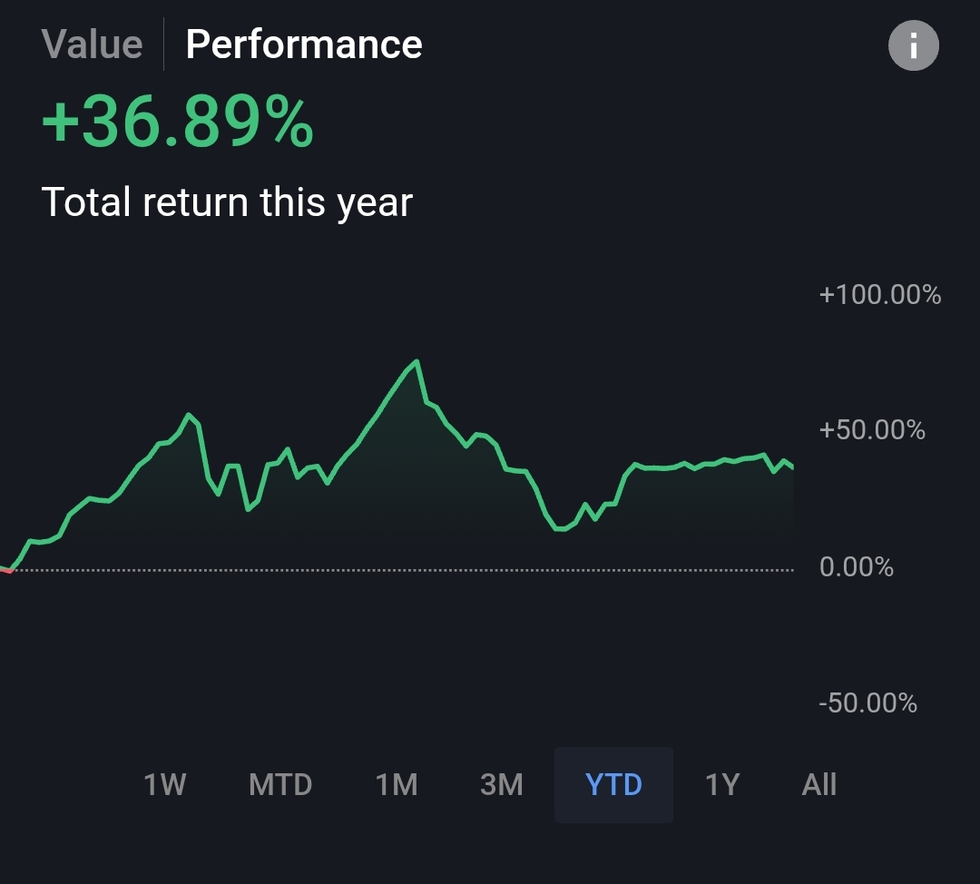Select the Performance tab

click(x=304, y=44)
